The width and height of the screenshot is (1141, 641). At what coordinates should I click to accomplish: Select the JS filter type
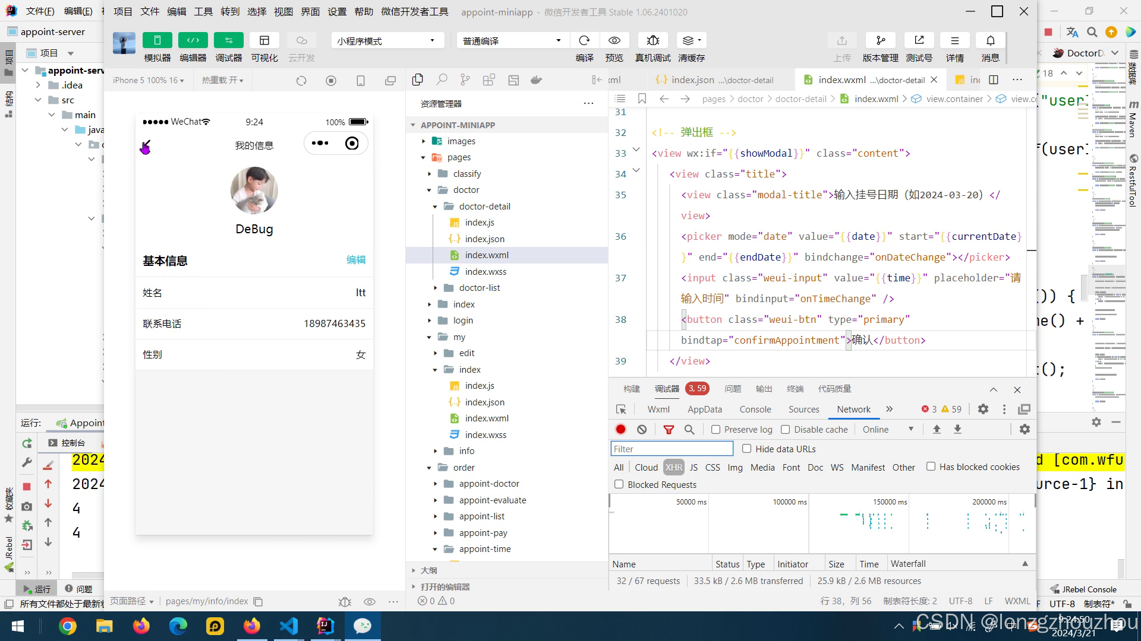pyautogui.click(x=694, y=468)
